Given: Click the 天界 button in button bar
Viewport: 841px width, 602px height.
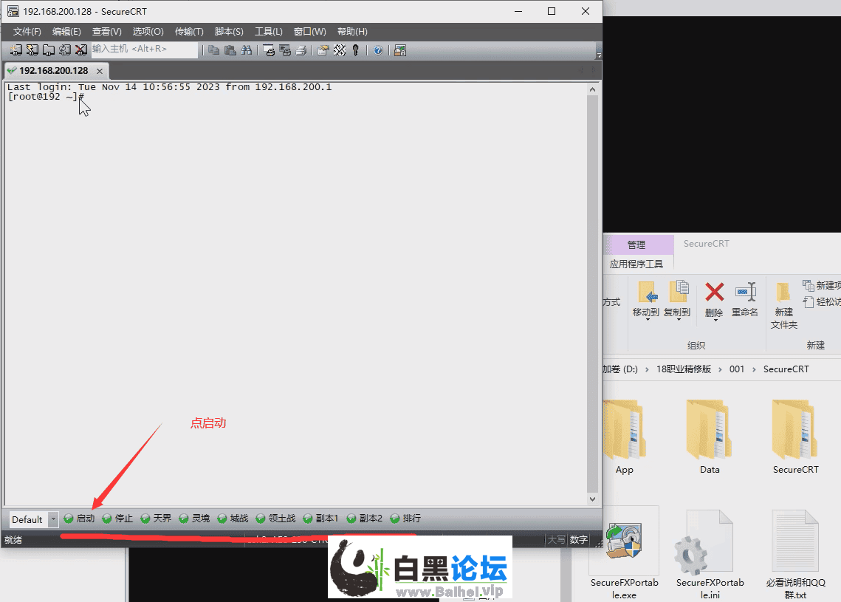Looking at the screenshot, I should click(x=156, y=519).
